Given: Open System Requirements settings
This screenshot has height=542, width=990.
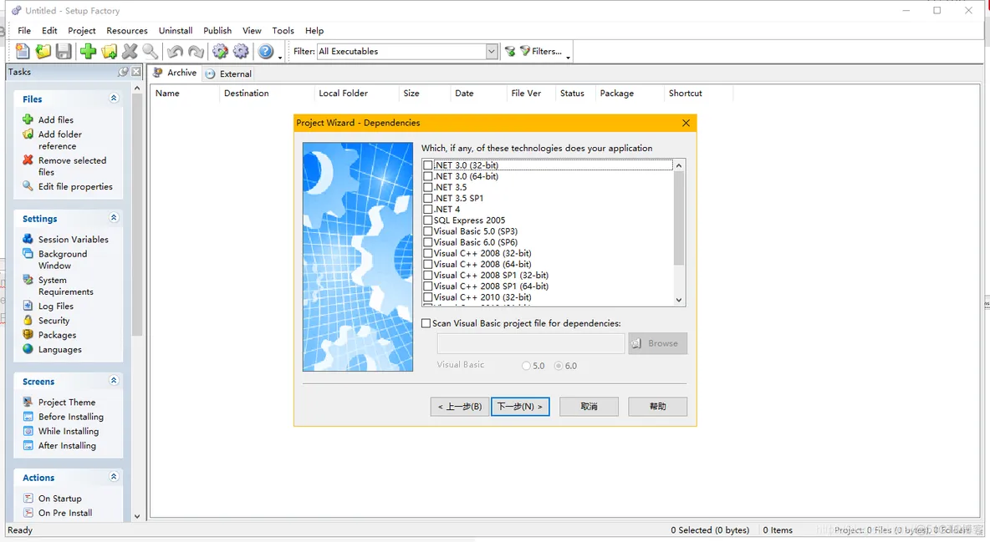Looking at the screenshot, I should [66, 286].
